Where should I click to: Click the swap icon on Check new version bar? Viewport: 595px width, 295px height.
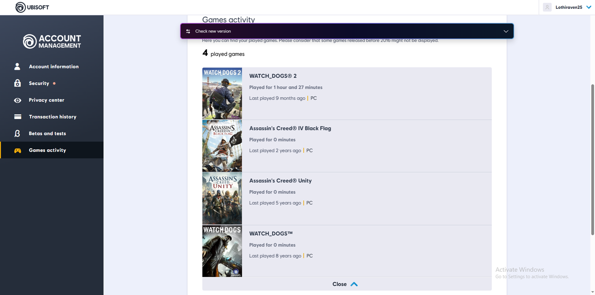tap(188, 31)
